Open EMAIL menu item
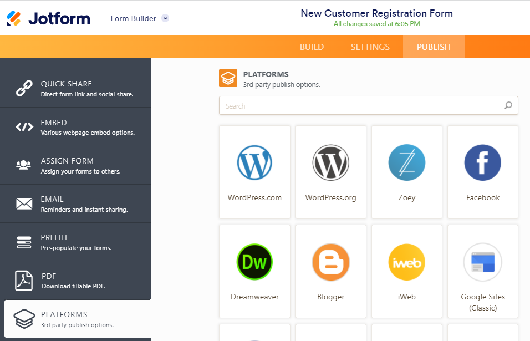530x341 pixels. tap(76, 204)
